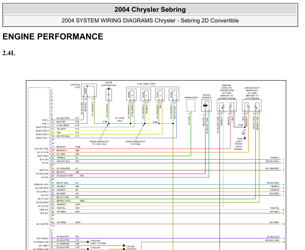Click the dashed Generator box
305x250 pixels.
pyautogui.click(x=191, y=105)
